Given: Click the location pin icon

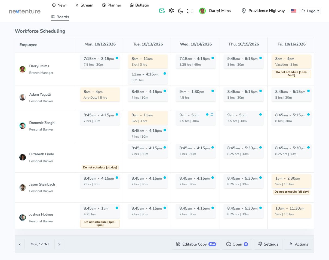Looking at the screenshot, I should pos(244,11).
